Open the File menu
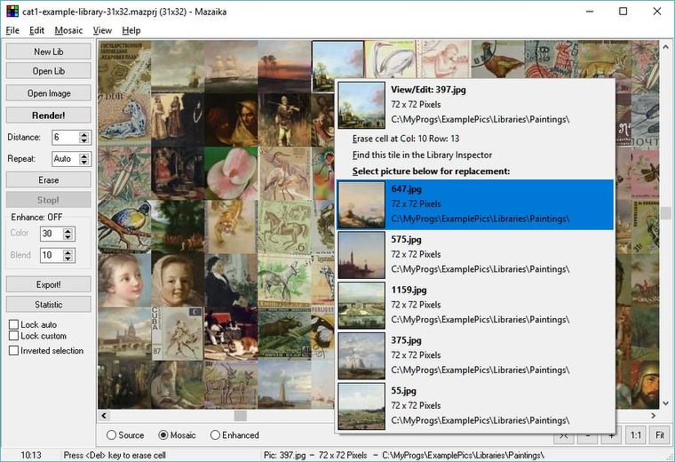Image resolution: width=675 pixels, height=462 pixels. 12,30
